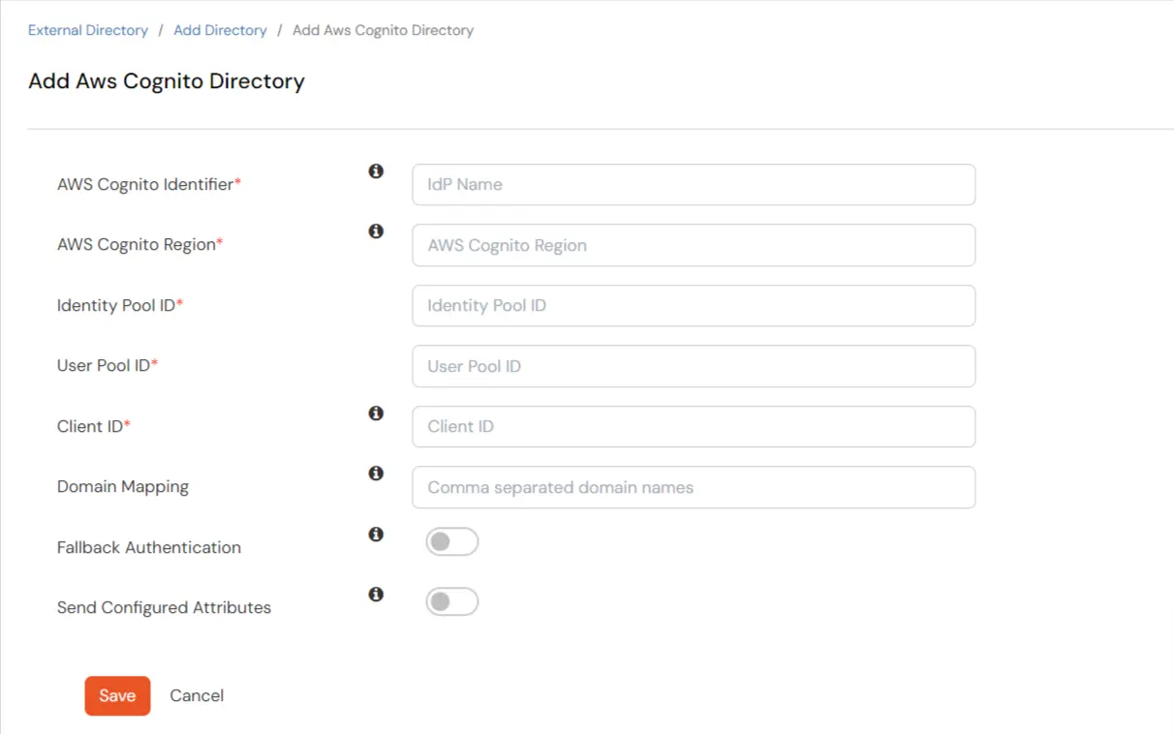Click the Add Aws Cognito Directory breadcrumb label
This screenshot has width=1174, height=734.
(383, 30)
